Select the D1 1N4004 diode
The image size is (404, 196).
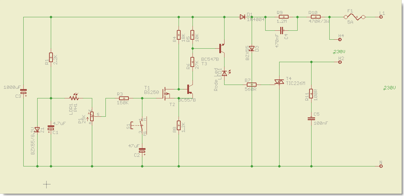pos(242,17)
